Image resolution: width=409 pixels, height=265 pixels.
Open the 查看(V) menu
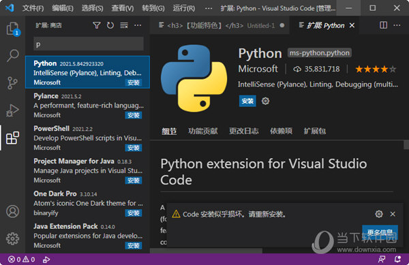pyautogui.click(x=123, y=8)
